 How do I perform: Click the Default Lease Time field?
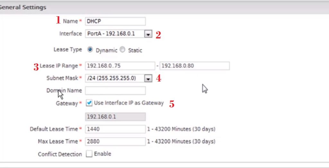pos(115,129)
